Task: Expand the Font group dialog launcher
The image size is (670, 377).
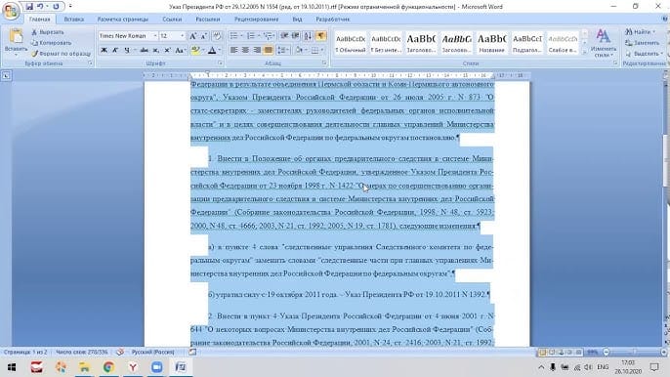Action: (x=221, y=63)
